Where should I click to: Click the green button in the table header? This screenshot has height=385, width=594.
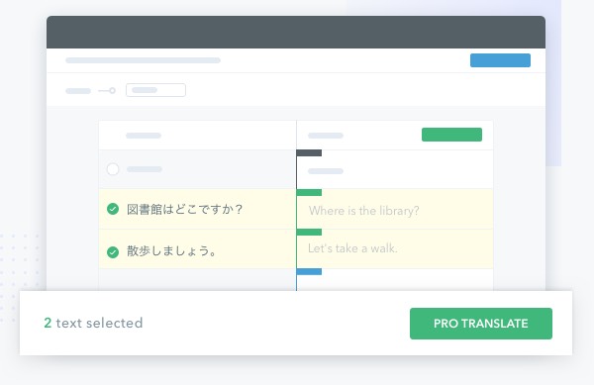[x=451, y=135]
